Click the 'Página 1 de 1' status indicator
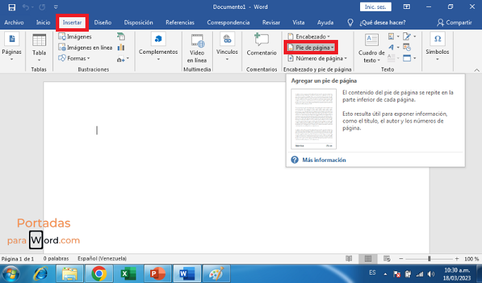Image resolution: width=482 pixels, height=283 pixels. click(17, 259)
